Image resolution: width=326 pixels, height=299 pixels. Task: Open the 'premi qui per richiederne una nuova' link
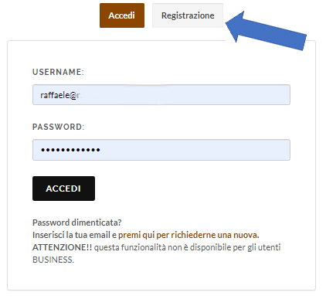click(x=188, y=235)
